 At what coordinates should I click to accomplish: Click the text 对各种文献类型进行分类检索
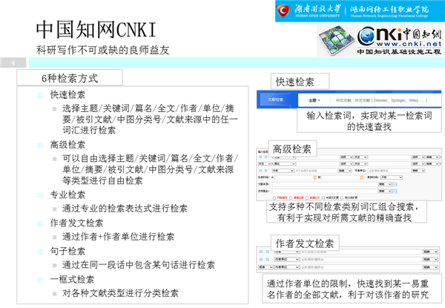coord(120,293)
